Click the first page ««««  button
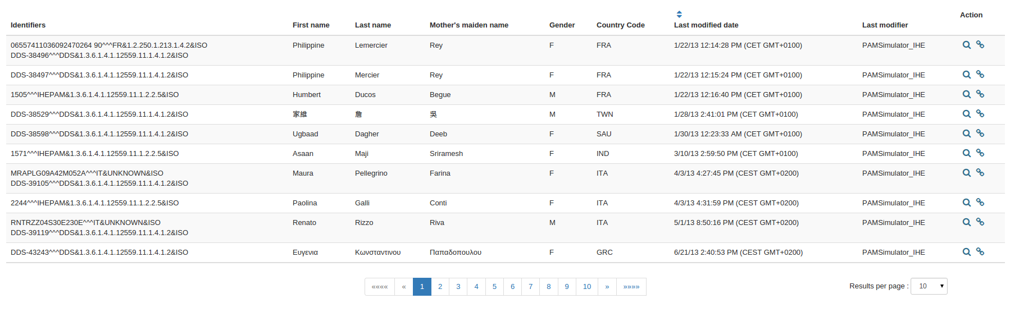 click(x=380, y=287)
